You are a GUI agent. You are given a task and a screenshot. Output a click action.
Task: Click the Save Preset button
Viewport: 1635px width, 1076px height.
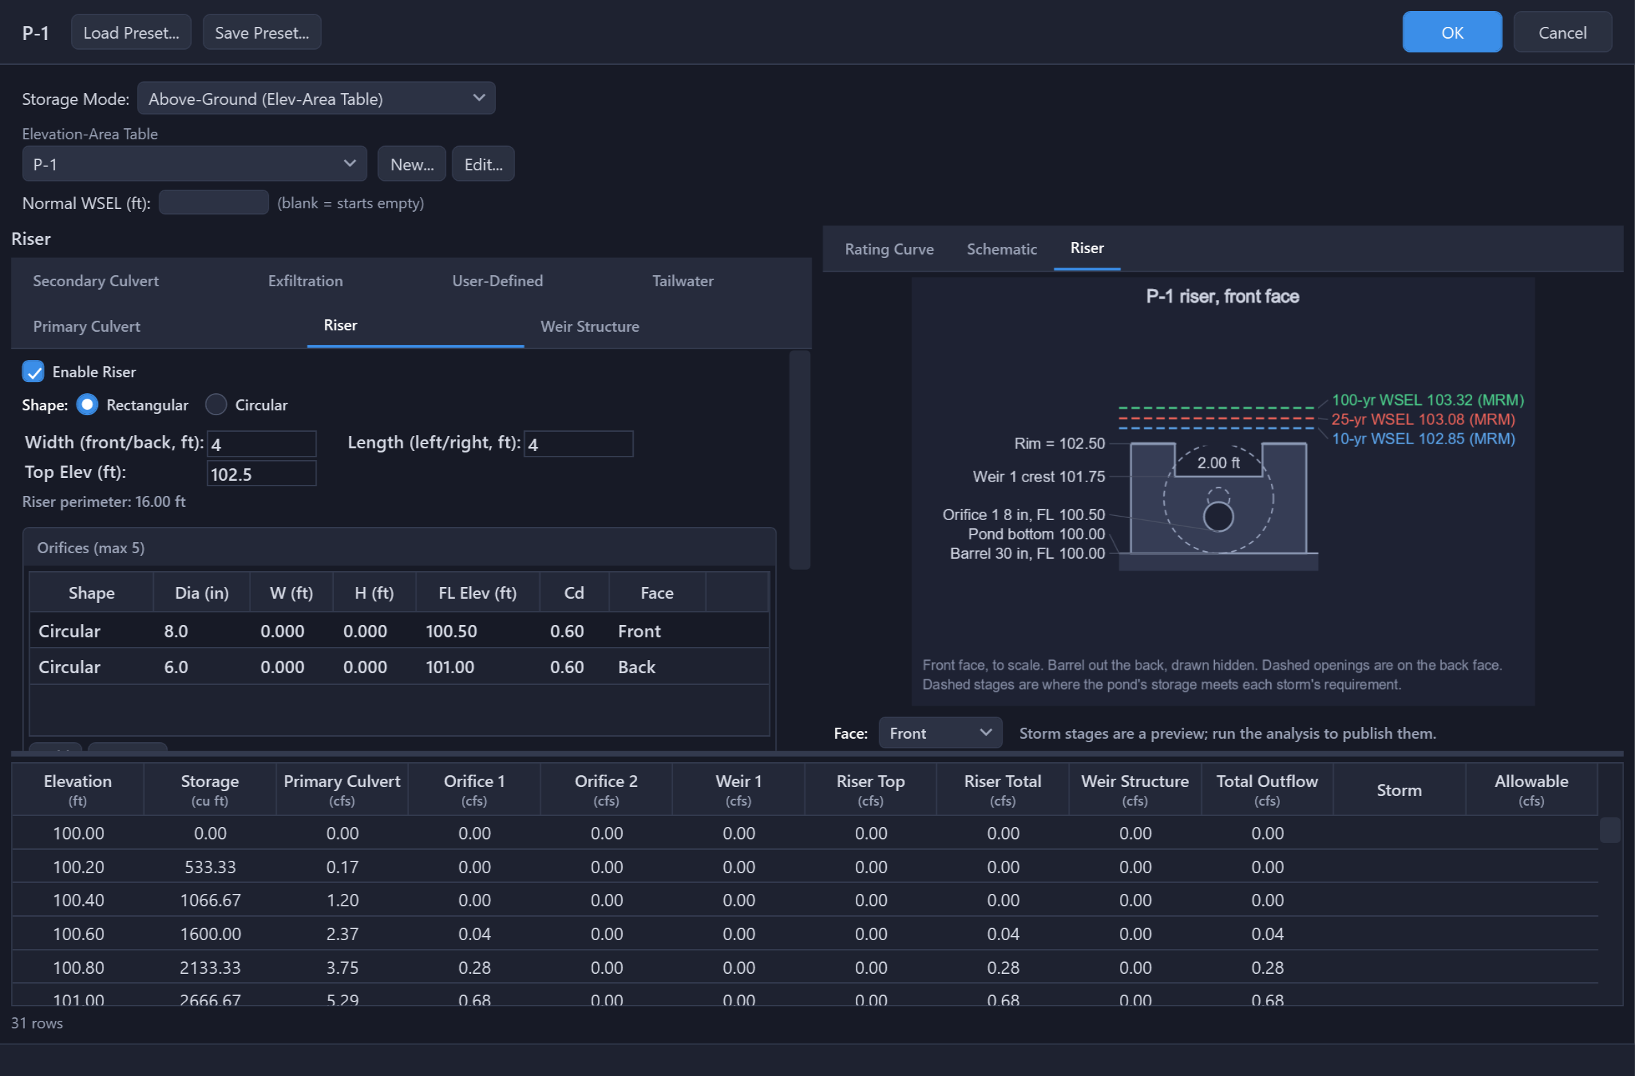tap(262, 32)
